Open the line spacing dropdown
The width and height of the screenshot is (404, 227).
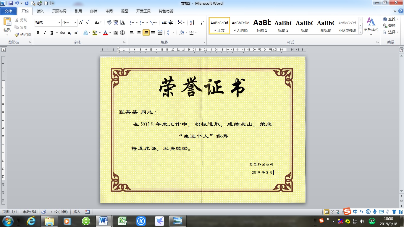tap(171, 33)
